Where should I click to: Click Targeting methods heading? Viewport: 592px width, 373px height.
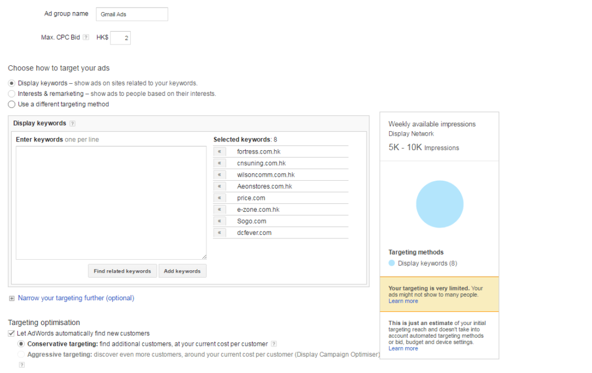[416, 252]
